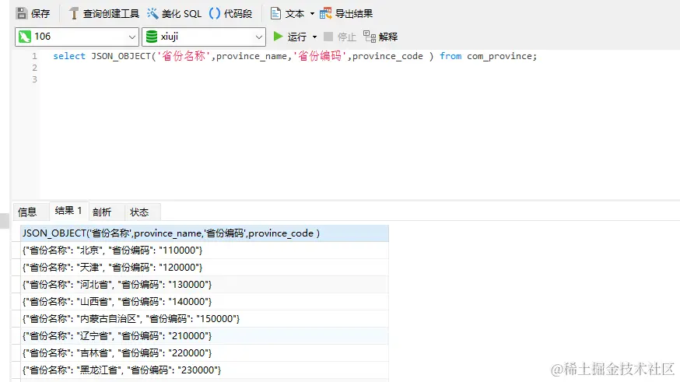Viewport: 680px width, 382px height.
Task: Click the from keyword in the query
Action: point(450,56)
